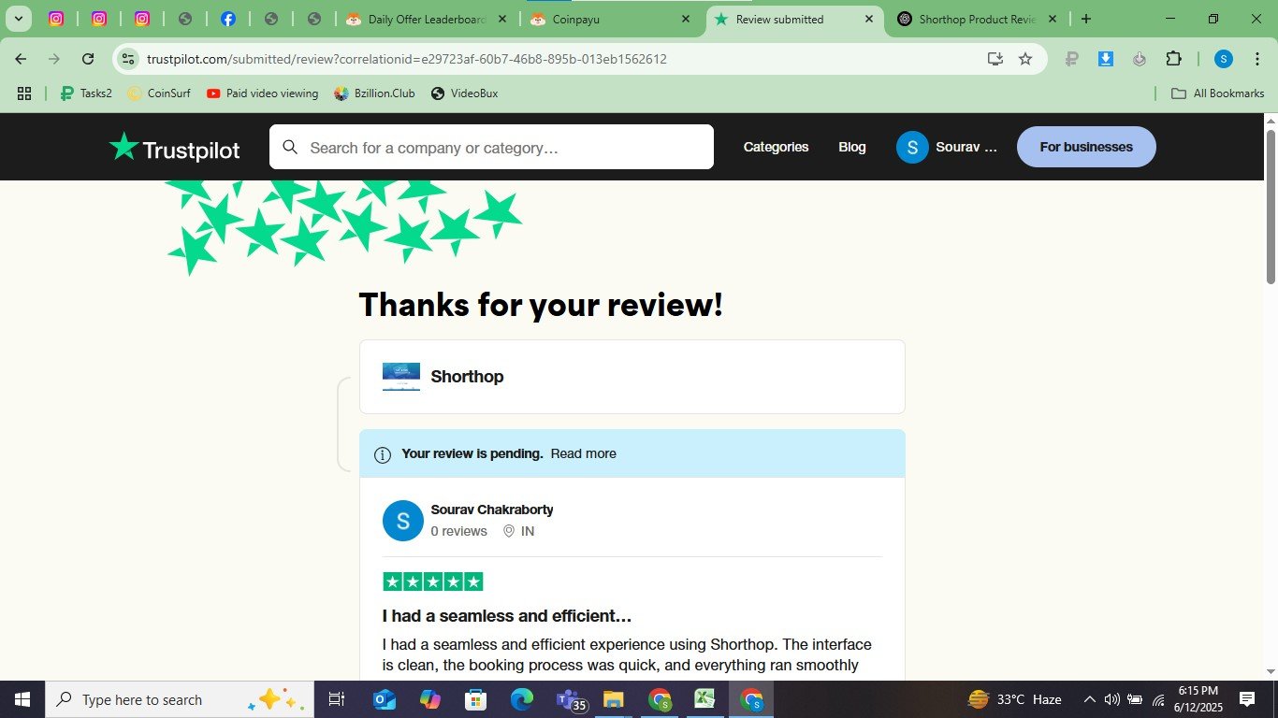Switch to Shorthop Product Review tab
The image size is (1278, 718).
pyautogui.click(x=977, y=19)
